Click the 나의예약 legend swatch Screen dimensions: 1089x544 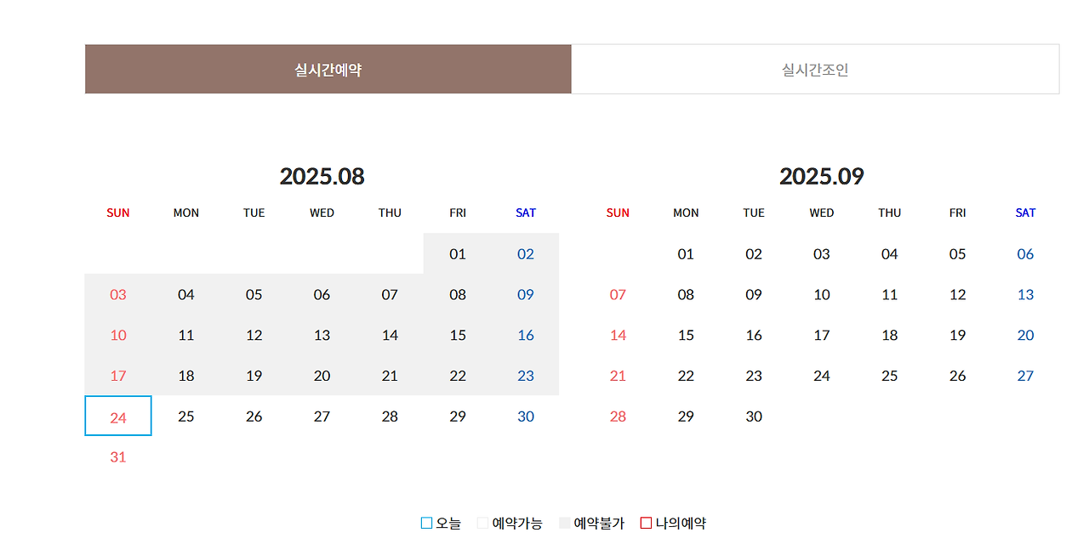[x=646, y=522]
